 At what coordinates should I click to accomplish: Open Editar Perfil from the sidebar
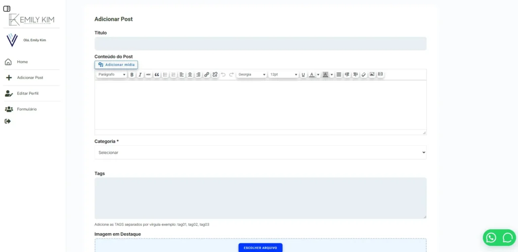27,94
